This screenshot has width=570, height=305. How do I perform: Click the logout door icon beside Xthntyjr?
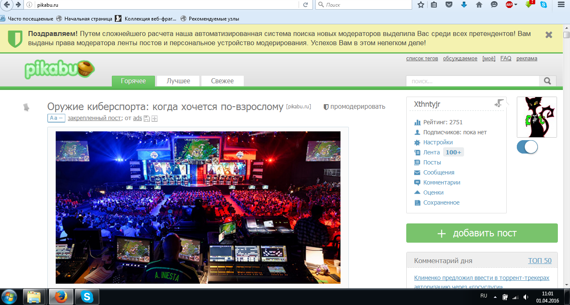499,103
